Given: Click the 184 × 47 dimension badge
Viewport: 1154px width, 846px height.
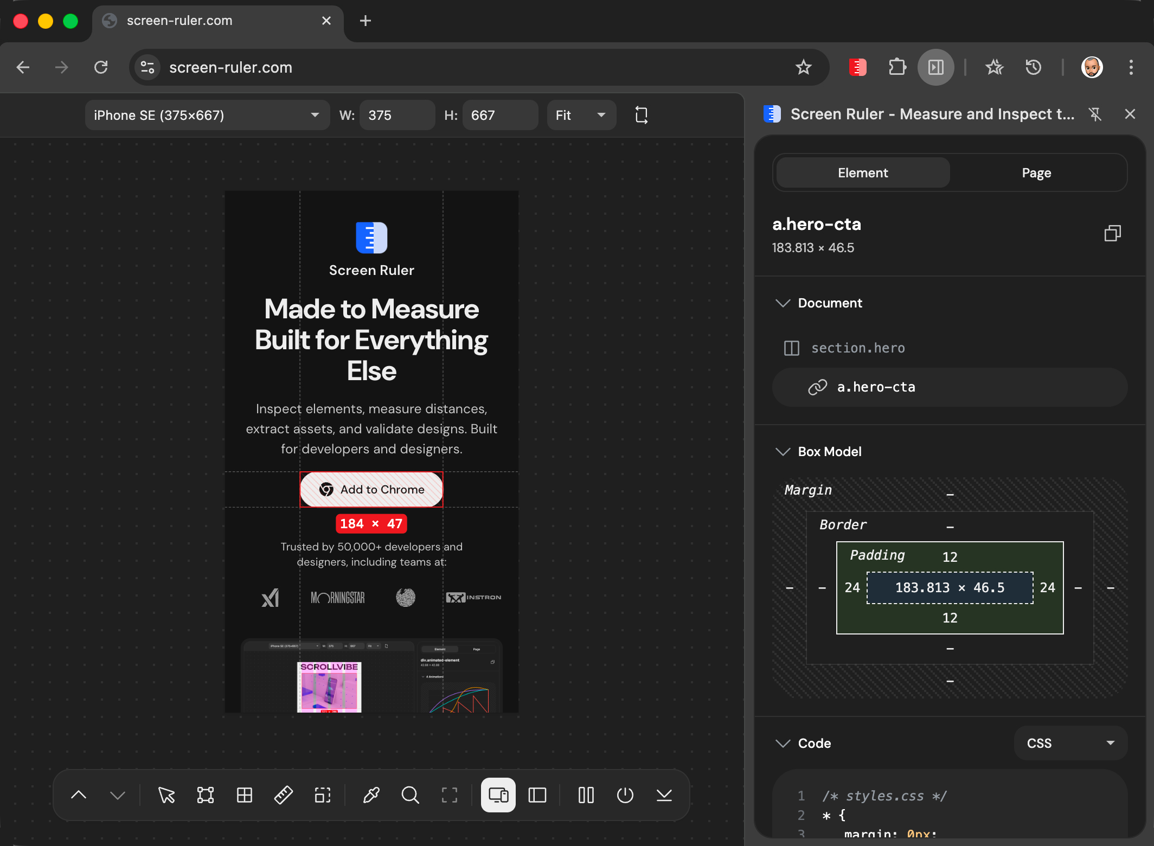Looking at the screenshot, I should pyautogui.click(x=371, y=524).
